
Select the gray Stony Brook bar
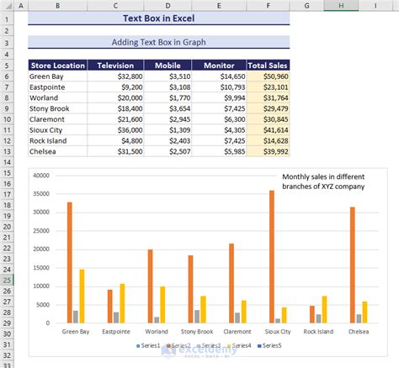coord(197,317)
